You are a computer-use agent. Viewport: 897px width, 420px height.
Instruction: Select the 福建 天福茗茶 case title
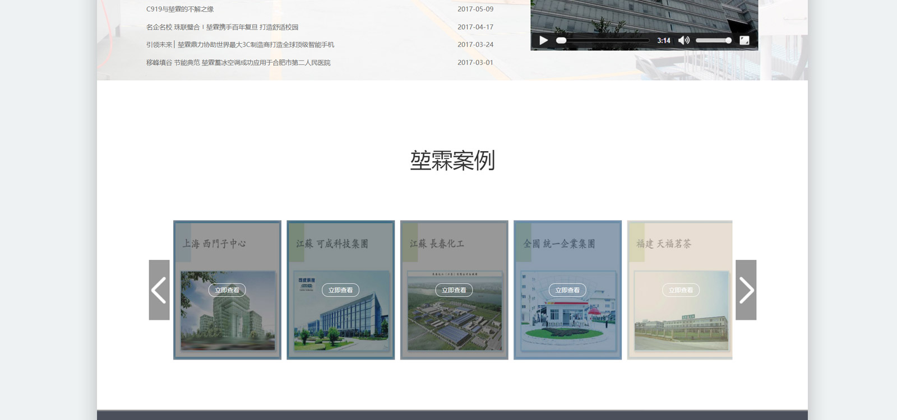pos(664,244)
